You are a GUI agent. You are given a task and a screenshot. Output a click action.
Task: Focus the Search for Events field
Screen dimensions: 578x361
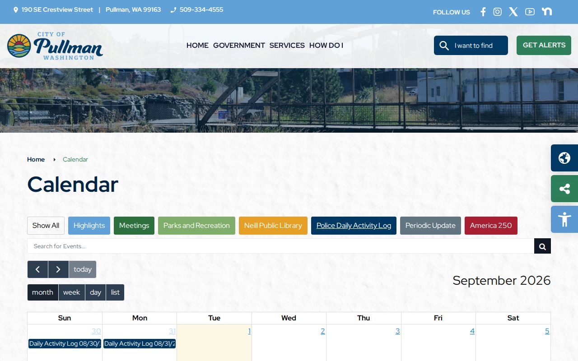[x=280, y=246]
